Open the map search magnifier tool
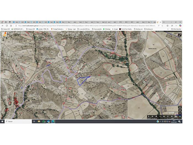The image size is (193, 145). click(152, 116)
